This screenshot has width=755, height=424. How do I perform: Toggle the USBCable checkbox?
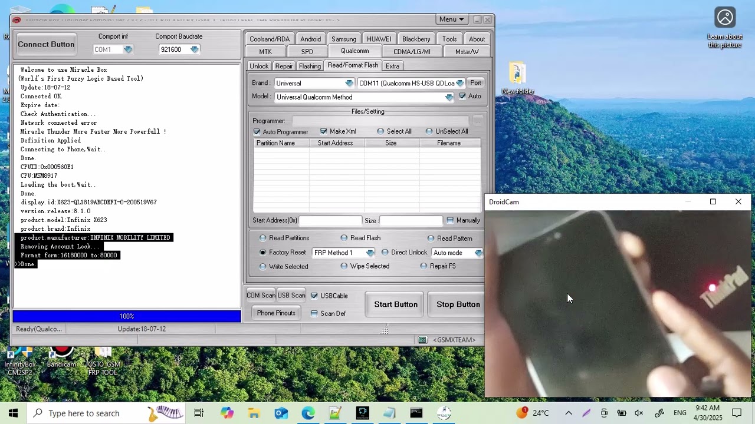coord(314,296)
